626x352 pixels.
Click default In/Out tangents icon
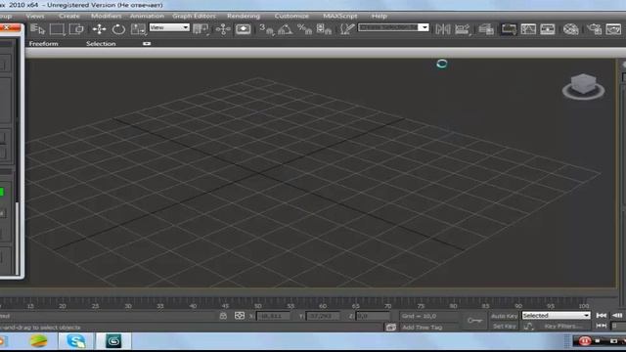click(528, 326)
